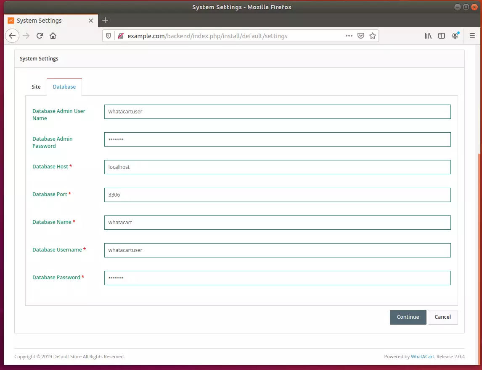Click the Database Admin User Name label
Viewport: 482px width, 370px height.
coord(59,115)
